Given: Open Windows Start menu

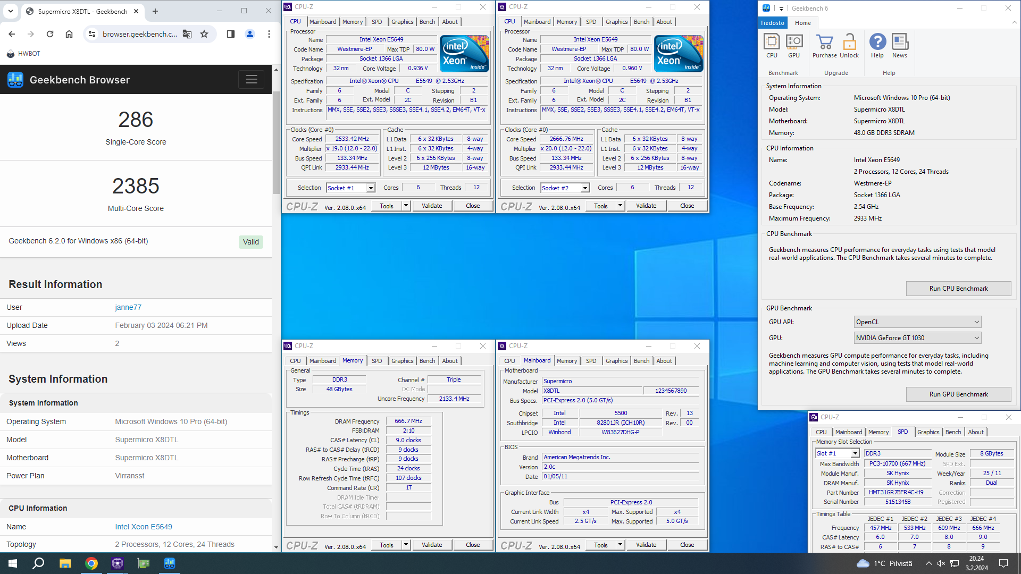Looking at the screenshot, I should click(x=13, y=563).
